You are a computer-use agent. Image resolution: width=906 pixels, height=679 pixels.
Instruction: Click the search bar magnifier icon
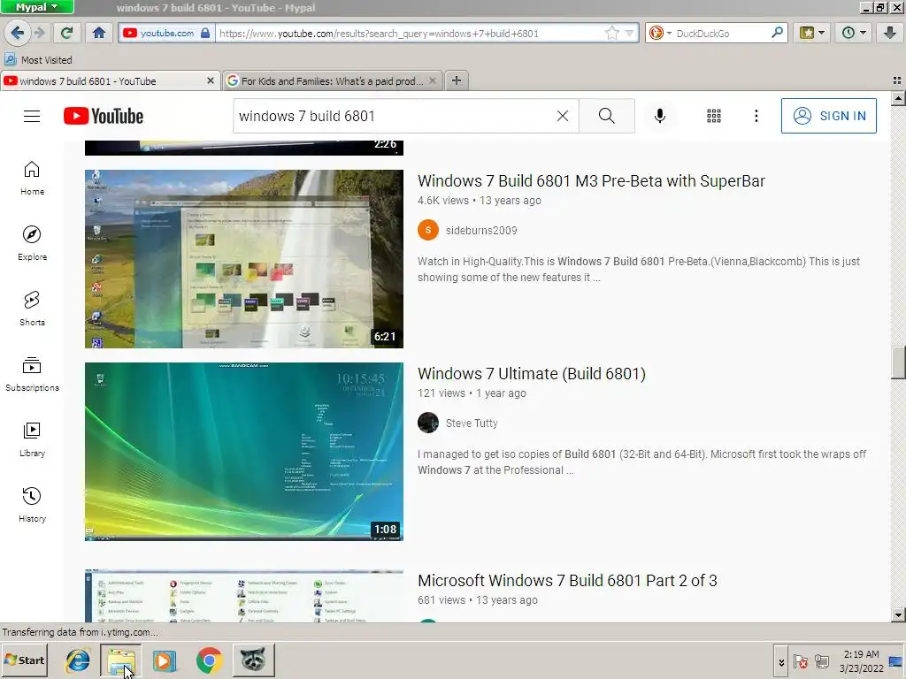[x=777, y=33]
